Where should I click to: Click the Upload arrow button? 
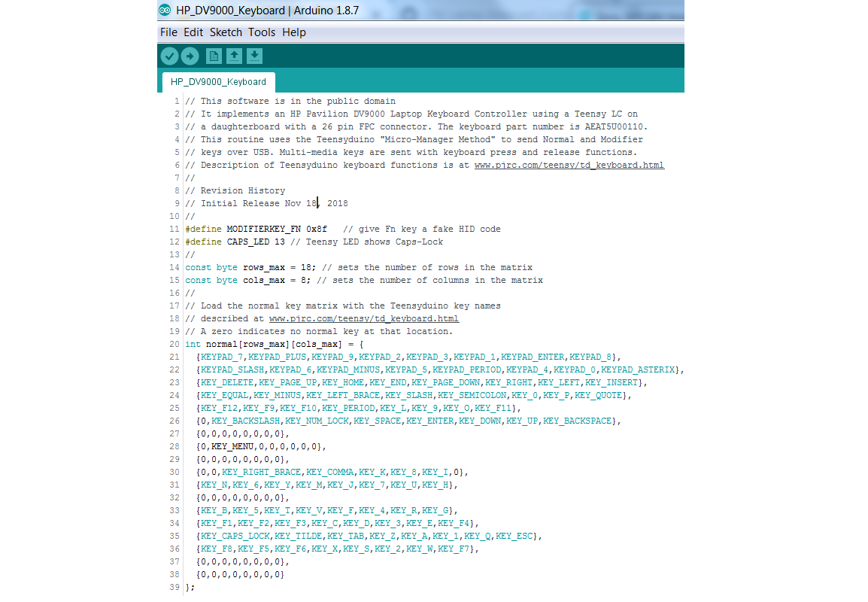click(190, 56)
